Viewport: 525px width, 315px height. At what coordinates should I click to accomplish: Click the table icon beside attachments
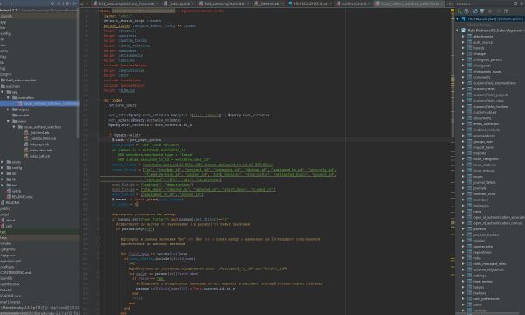(x=469, y=36)
